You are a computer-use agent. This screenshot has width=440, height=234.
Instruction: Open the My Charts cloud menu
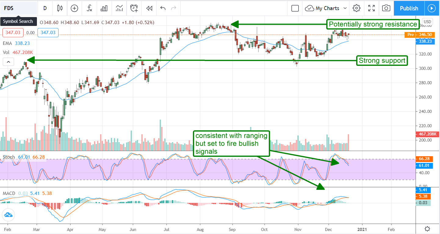pos(323,8)
